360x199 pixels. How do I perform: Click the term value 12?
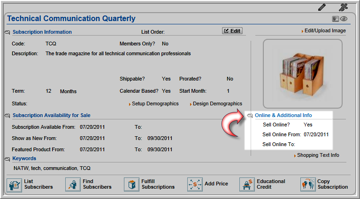(x=48, y=91)
